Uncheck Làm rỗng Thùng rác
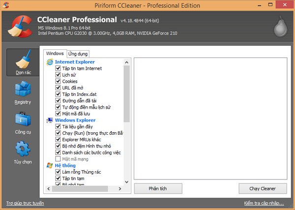Viewport: 295px width, 210px height. pos(58,172)
